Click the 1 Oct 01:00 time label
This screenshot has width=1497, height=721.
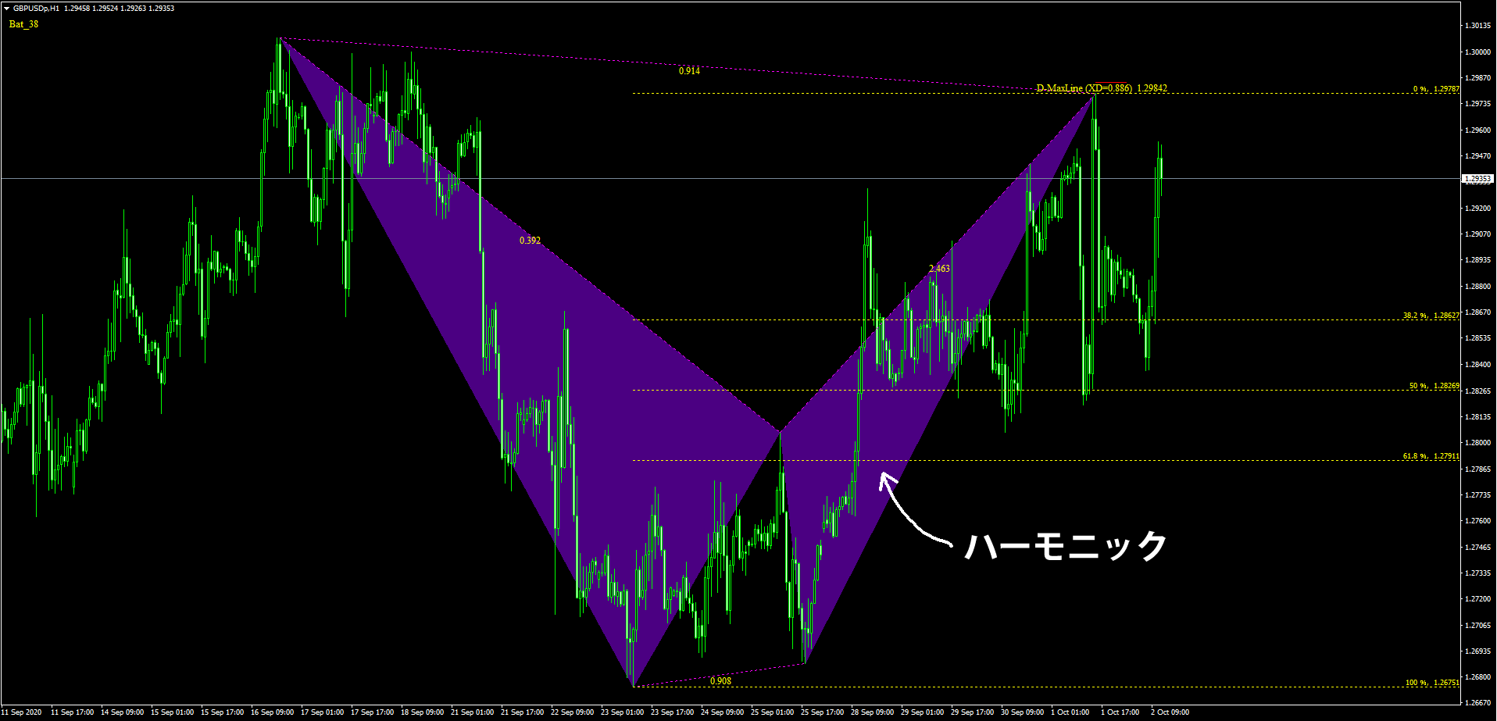coord(1070,712)
